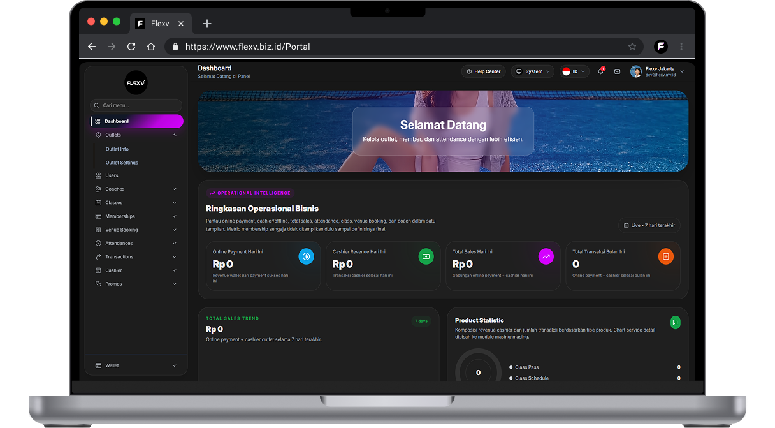Select Dashboard in the sidebar

[136, 121]
